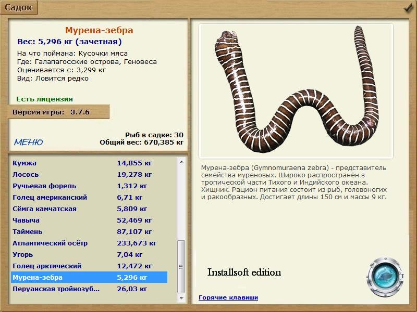Click the Рыб в садке: 30 counter
Viewport: 417px width, 312px height.
click(x=154, y=135)
